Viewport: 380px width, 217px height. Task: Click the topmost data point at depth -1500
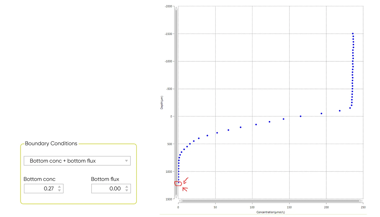tap(353, 34)
